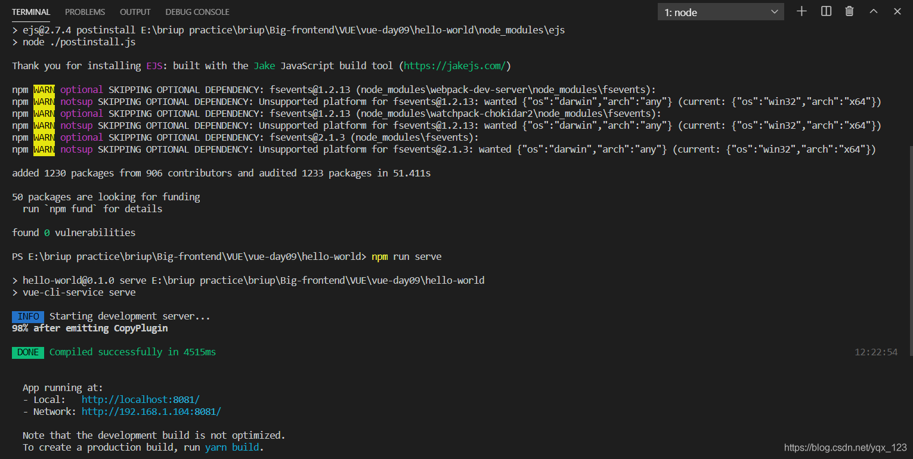Switch to the OUTPUT tab
The height and width of the screenshot is (459, 913).
point(135,12)
